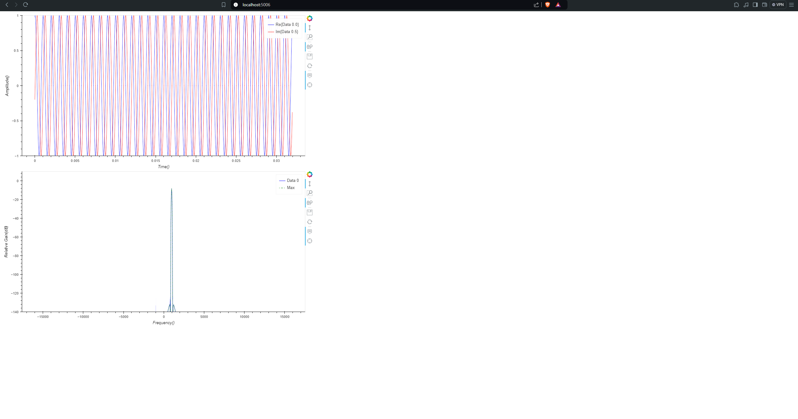The image size is (798, 419).
Task: Bookmark this page with the bookmark icon
Action: (223, 5)
